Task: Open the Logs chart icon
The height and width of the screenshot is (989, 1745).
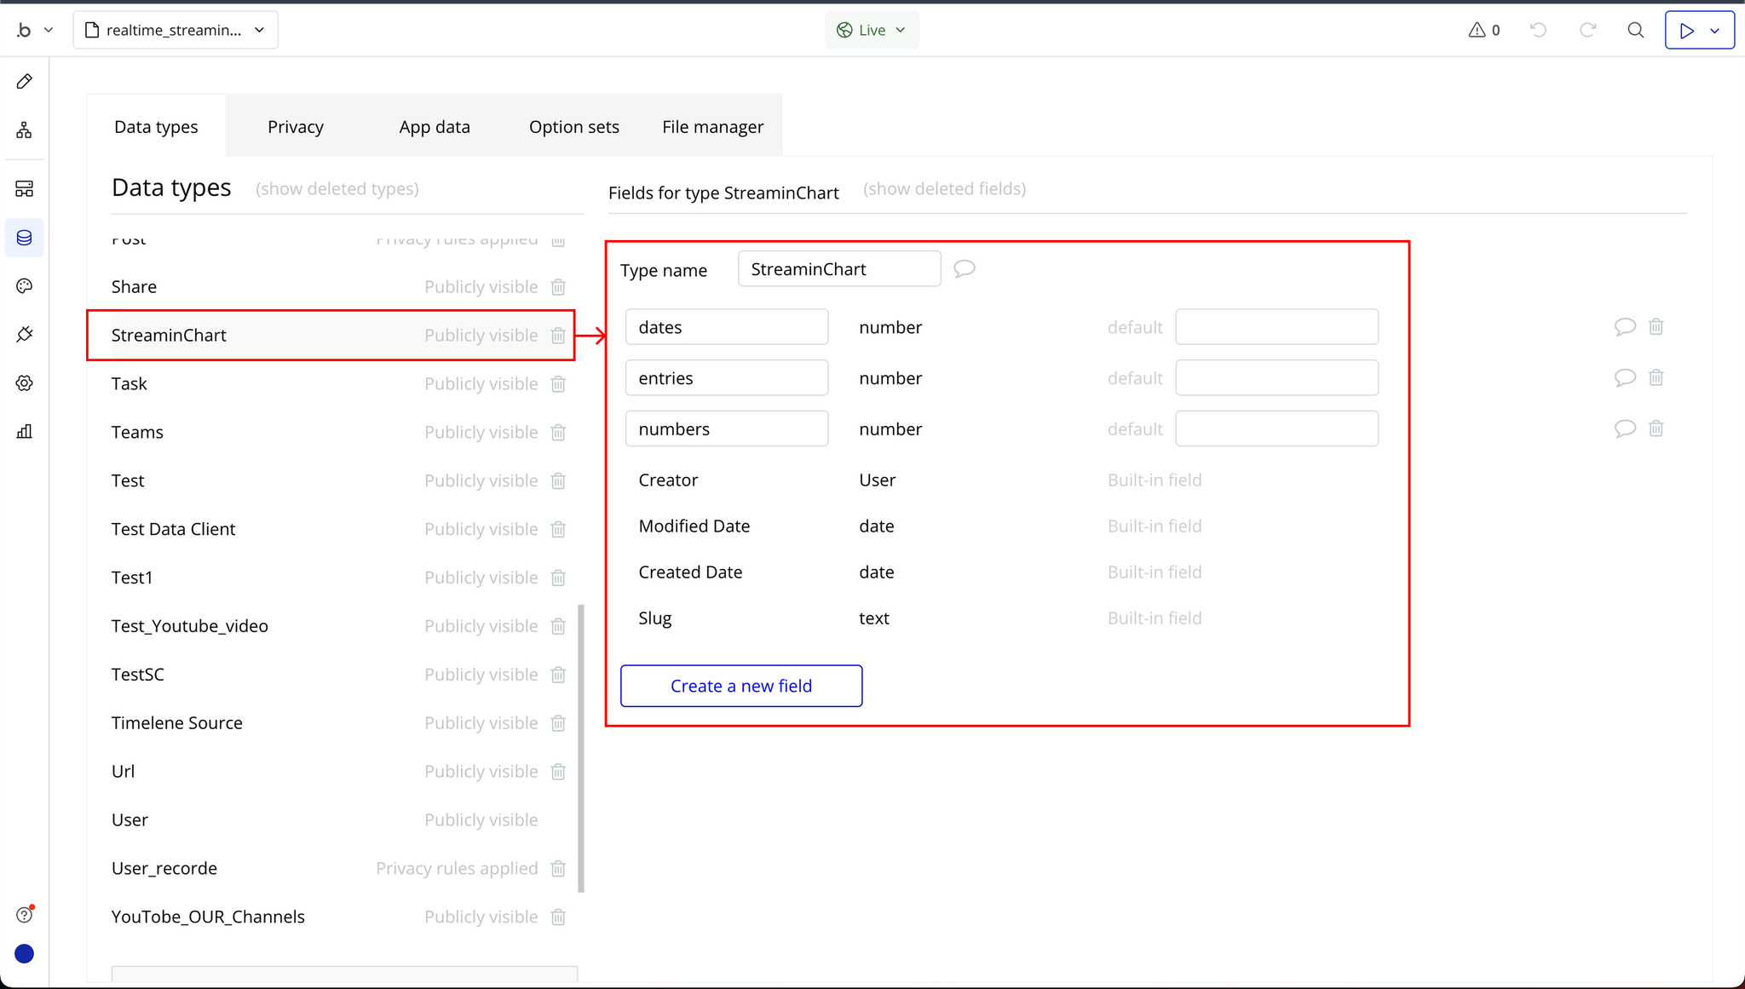Action: point(25,432)
